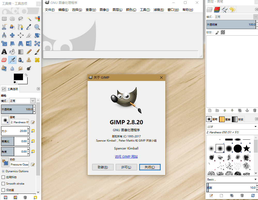Image resolution: width=258 pixels, height=200 pixels.
Task: Open the 滤镜(R) menu
Action: 159,10
